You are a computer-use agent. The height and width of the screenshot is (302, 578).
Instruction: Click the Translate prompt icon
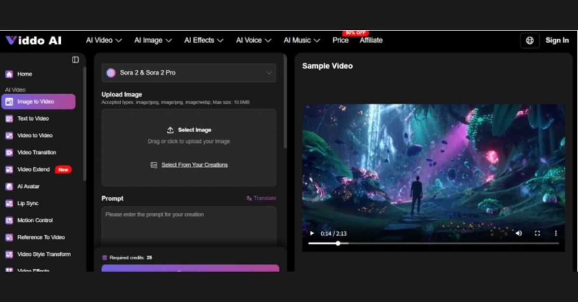[x=249, y=198]
